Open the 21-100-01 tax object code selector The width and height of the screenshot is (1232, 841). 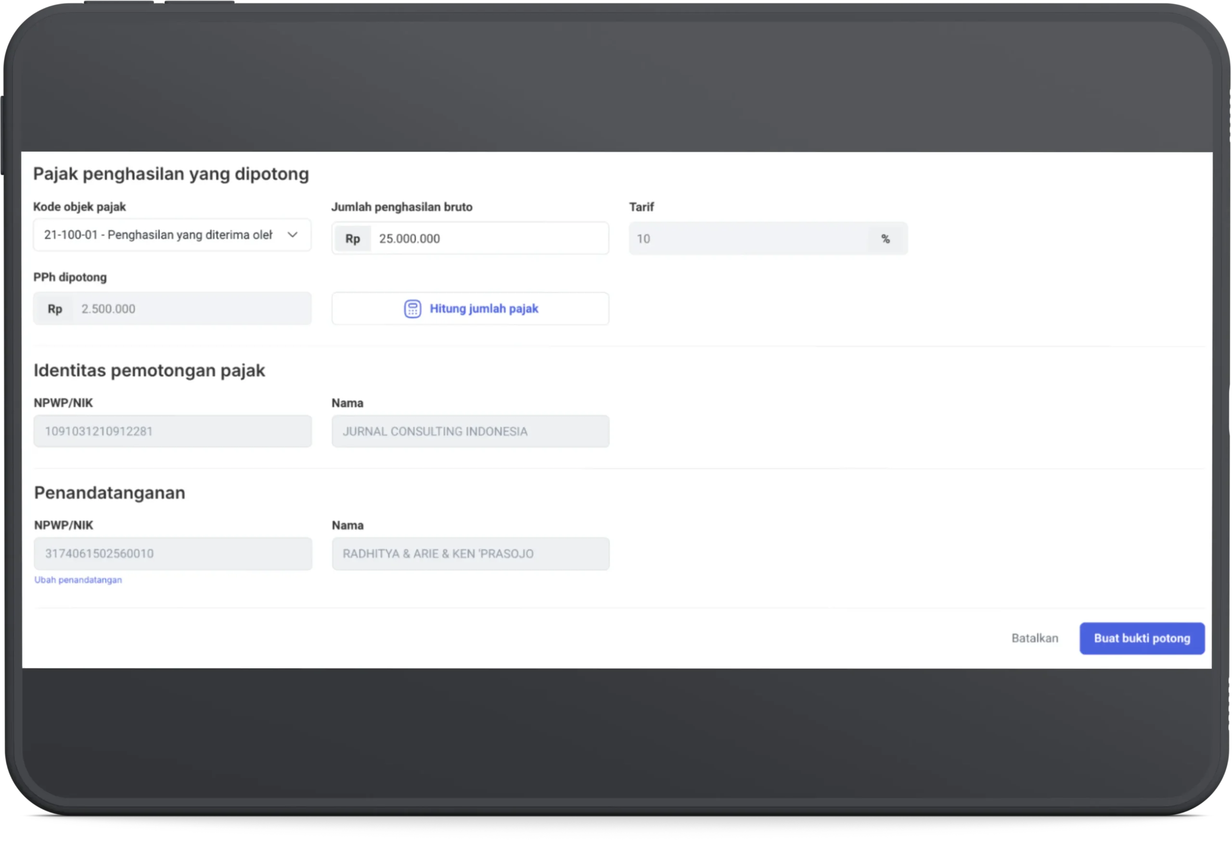(158, 235)
